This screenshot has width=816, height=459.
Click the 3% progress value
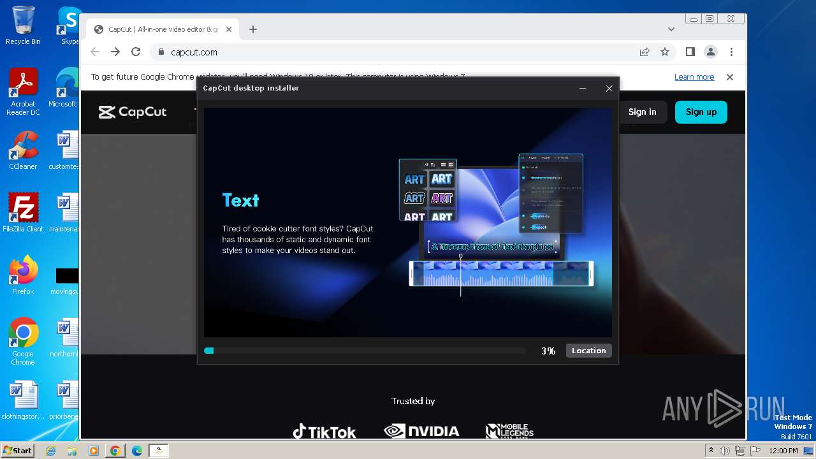(x=548, y=351)
